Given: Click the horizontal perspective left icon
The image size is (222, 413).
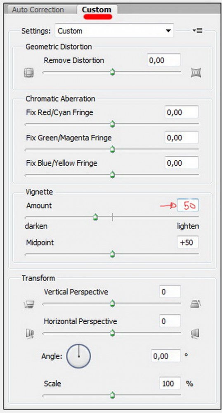Looking at the screenshot, I should (29, 334).
